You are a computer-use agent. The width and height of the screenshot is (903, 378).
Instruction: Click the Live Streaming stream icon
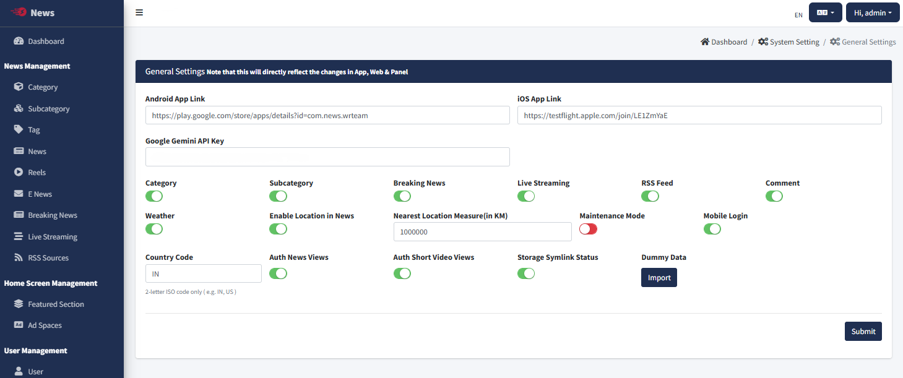tap(19, 236)
